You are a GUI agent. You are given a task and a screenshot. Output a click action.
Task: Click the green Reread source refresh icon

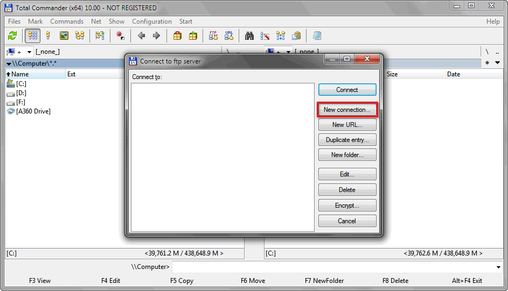coord(12,36)
